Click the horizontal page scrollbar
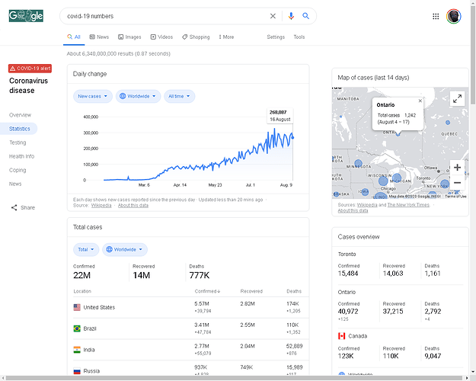Image resolution: width=476 pixels, height=381 pixels. click(x=235, y=378)
